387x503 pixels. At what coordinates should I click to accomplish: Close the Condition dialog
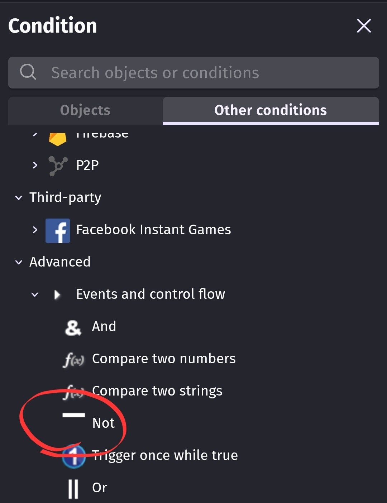click(364, 26)
